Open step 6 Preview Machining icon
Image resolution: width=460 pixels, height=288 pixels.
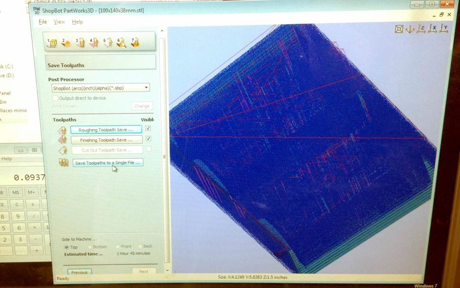122,43
